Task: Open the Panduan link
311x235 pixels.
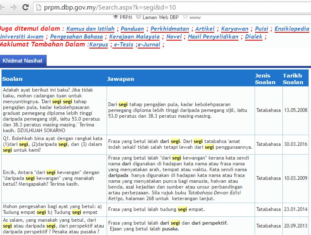Action: 132,29
